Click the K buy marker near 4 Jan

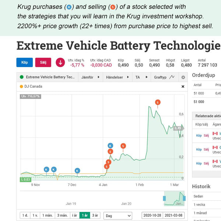pos(110,146)
